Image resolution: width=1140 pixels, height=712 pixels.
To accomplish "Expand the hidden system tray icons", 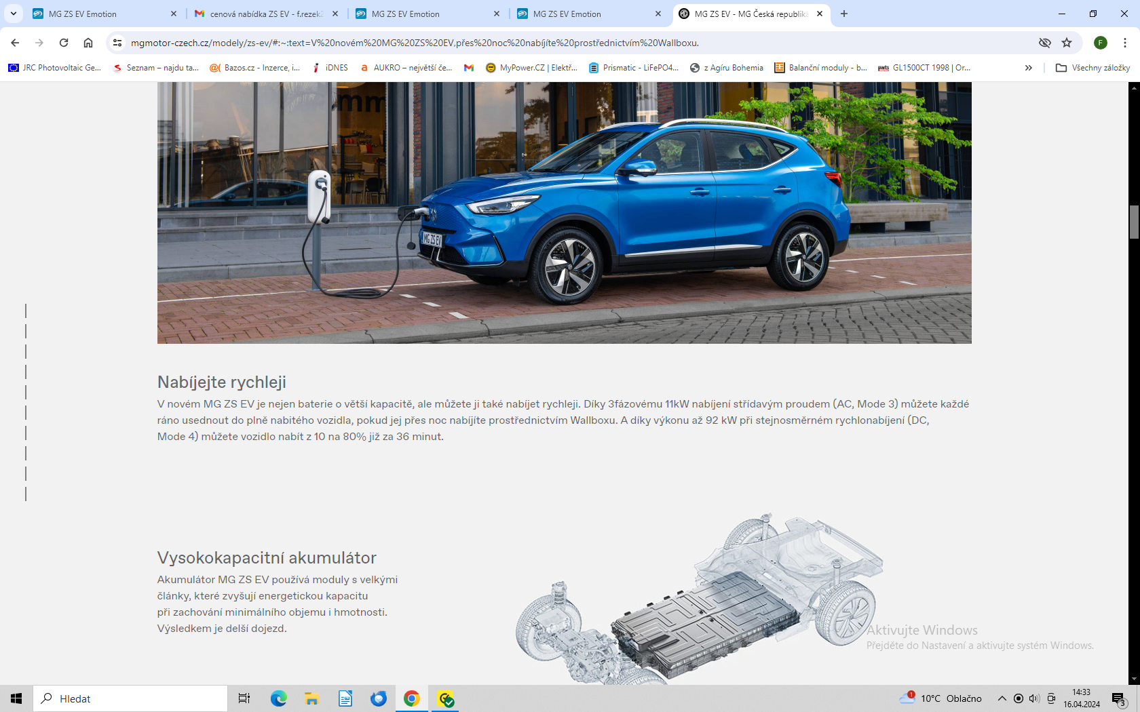I will pos(1002,698).
